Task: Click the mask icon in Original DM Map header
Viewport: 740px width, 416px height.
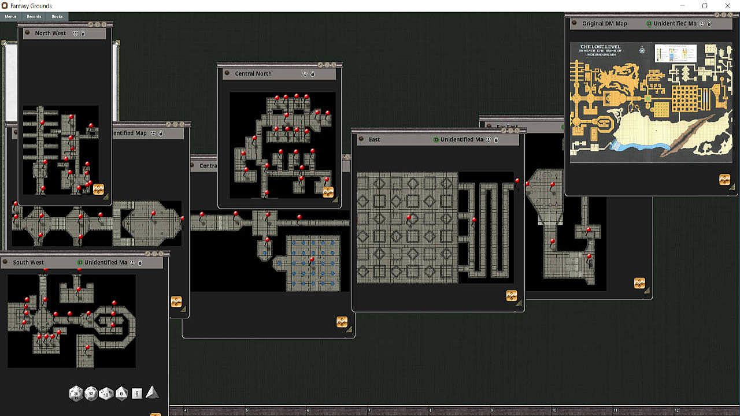Action: click(x=702, y=24)
